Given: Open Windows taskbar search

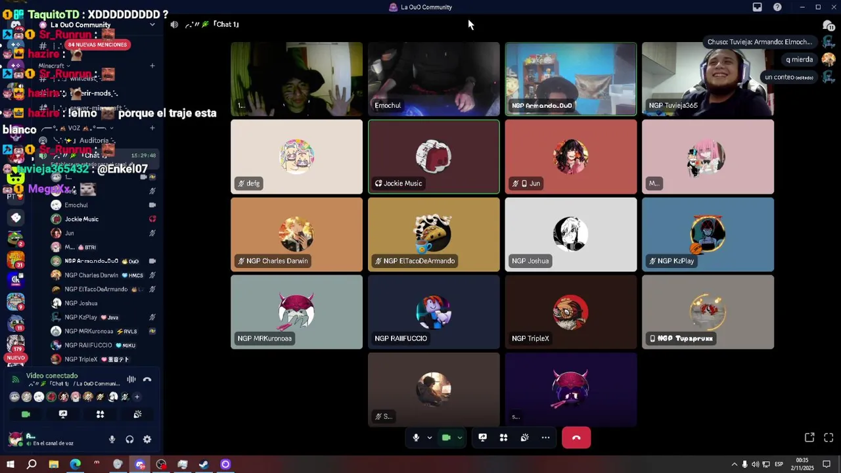Looking at the screenshot, I should click(x=32, y=464).
